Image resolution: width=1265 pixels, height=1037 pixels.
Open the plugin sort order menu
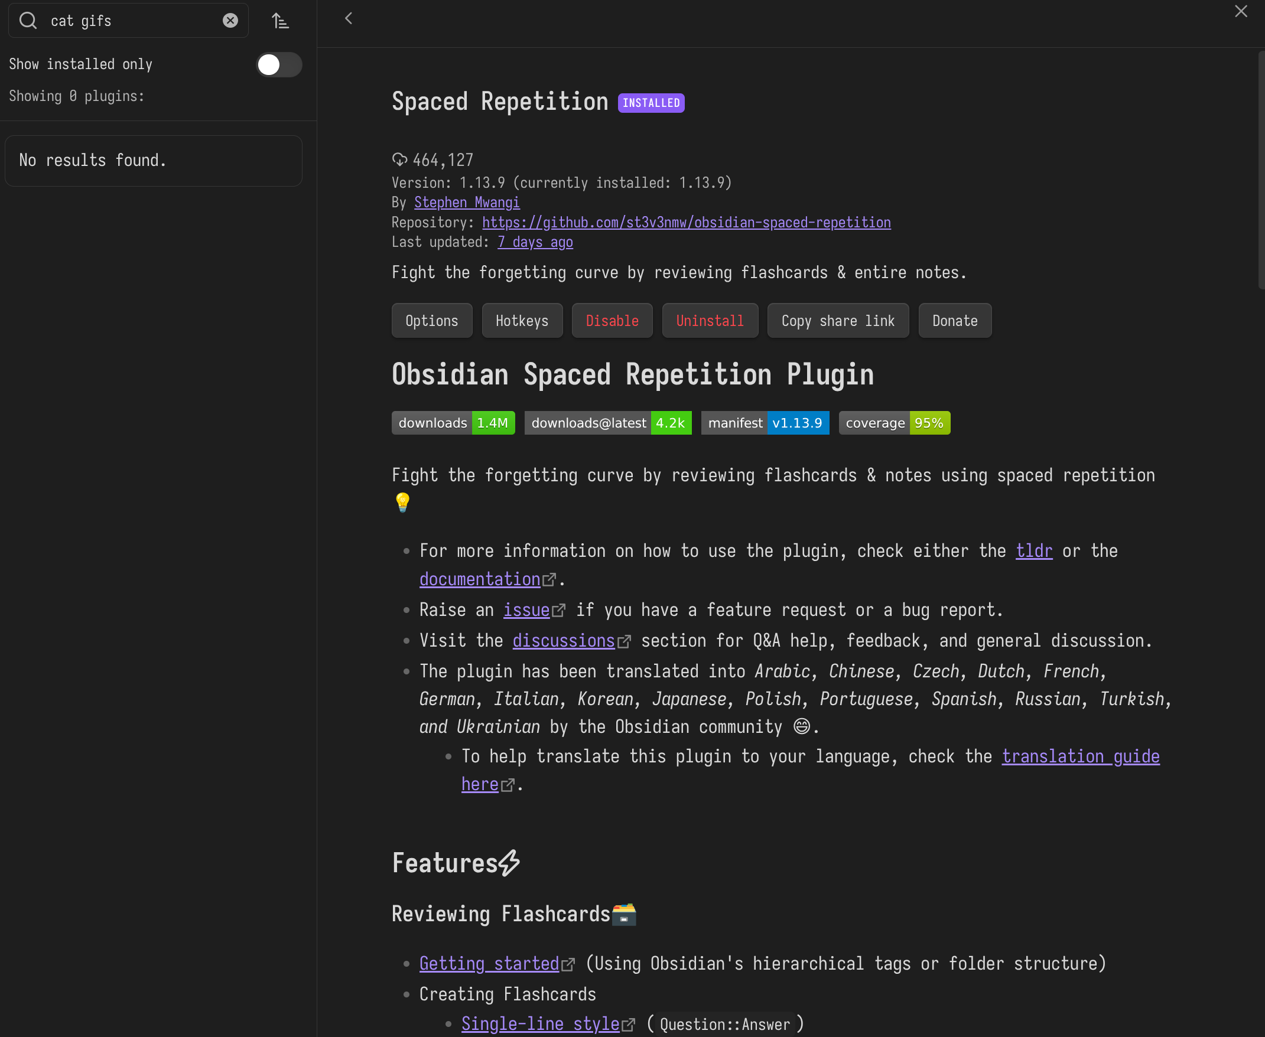(x=280, y=21)
